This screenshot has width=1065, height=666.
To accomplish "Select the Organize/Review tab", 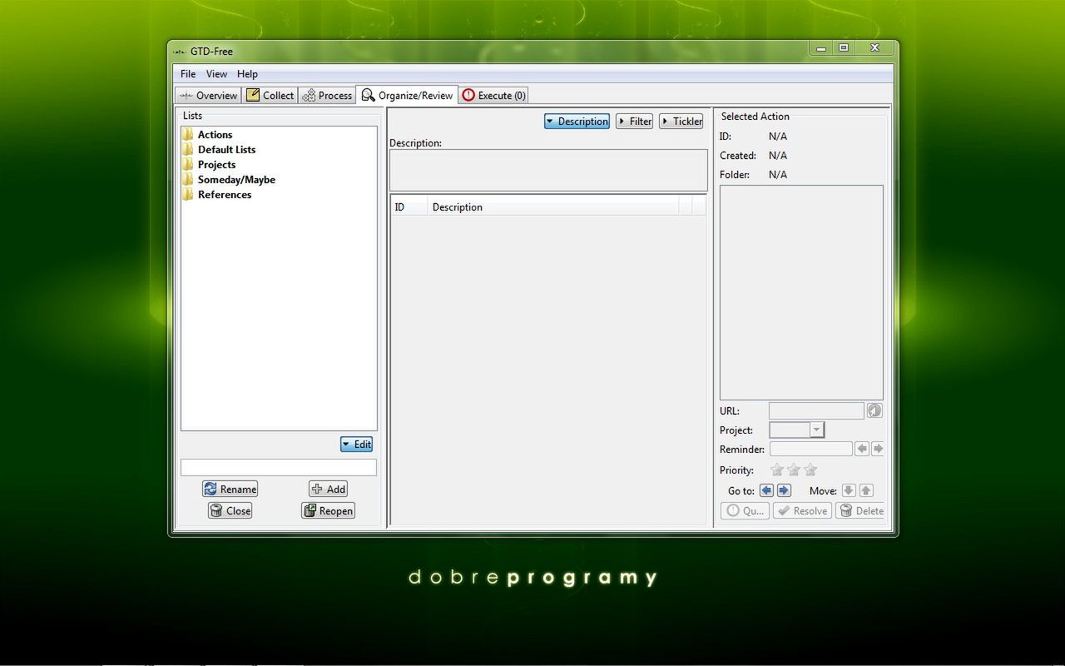I will (x=407, y=96).
